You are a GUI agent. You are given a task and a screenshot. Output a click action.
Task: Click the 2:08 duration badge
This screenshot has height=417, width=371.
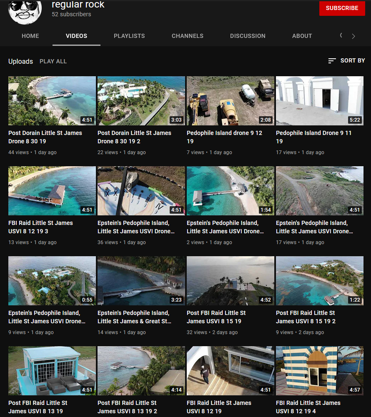[x=266, y=120]
